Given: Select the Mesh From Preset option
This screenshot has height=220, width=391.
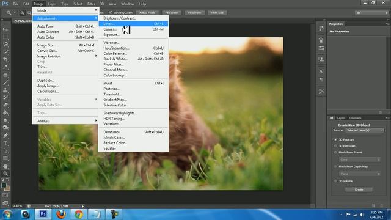Looking at the screenshot, I should tap(335, 152).
